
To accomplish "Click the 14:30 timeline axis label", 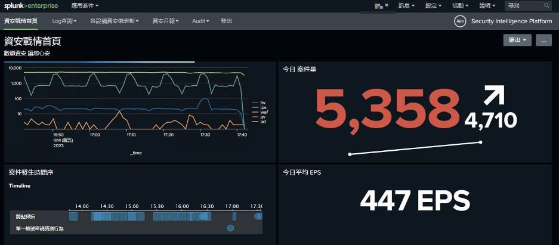I will (107, 206).
